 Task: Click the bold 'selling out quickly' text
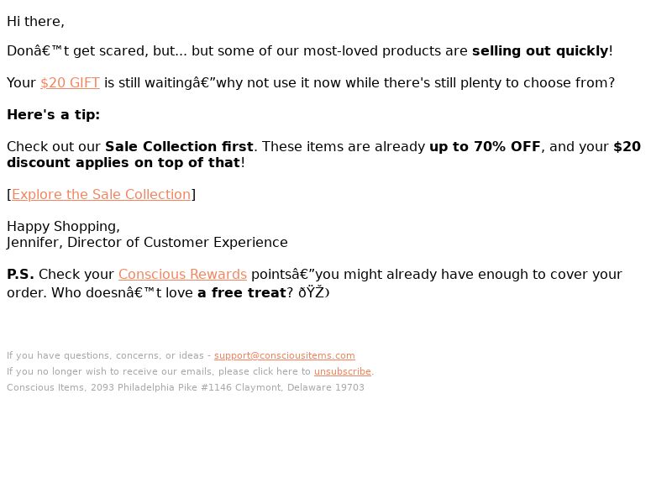coord(540,51)
